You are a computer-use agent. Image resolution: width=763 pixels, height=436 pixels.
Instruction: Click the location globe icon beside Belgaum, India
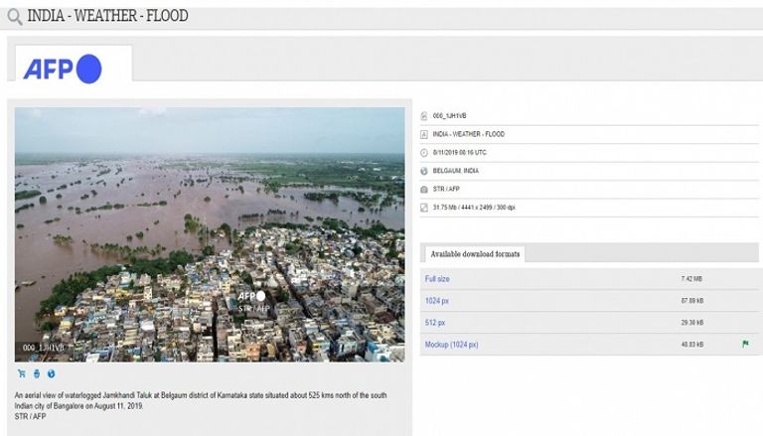(x=424, y=171)
